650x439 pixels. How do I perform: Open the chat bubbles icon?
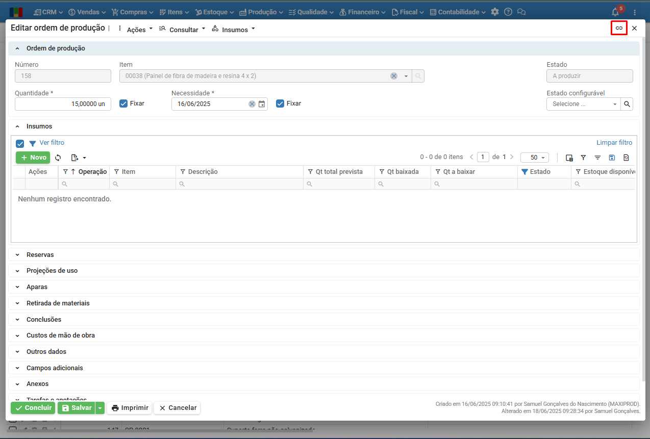[521, 12]
